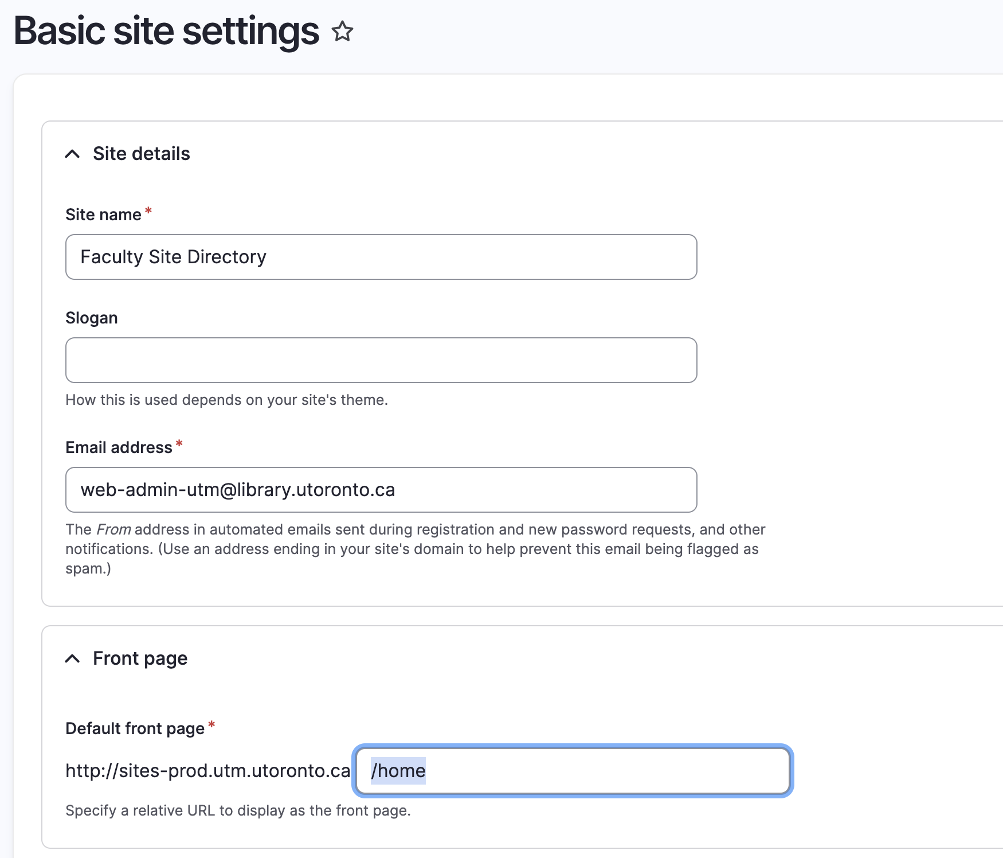1003x858 pixels.
Task: Click the slogan help text about site theme
Action: click(x=226, y=400)
